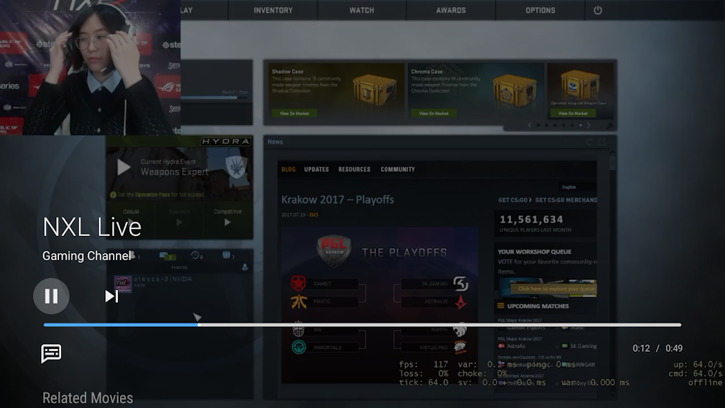Viewport: 725px width, 408px height.
Task: Click the alessa friend avatar
Action: click(x=123, y=284)
